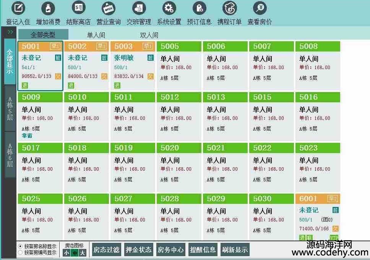Image resolution: width=370 pixels, height=260 pixels.
Task: Click the 提醒信息 reminders button
Action: click(203, 250)
